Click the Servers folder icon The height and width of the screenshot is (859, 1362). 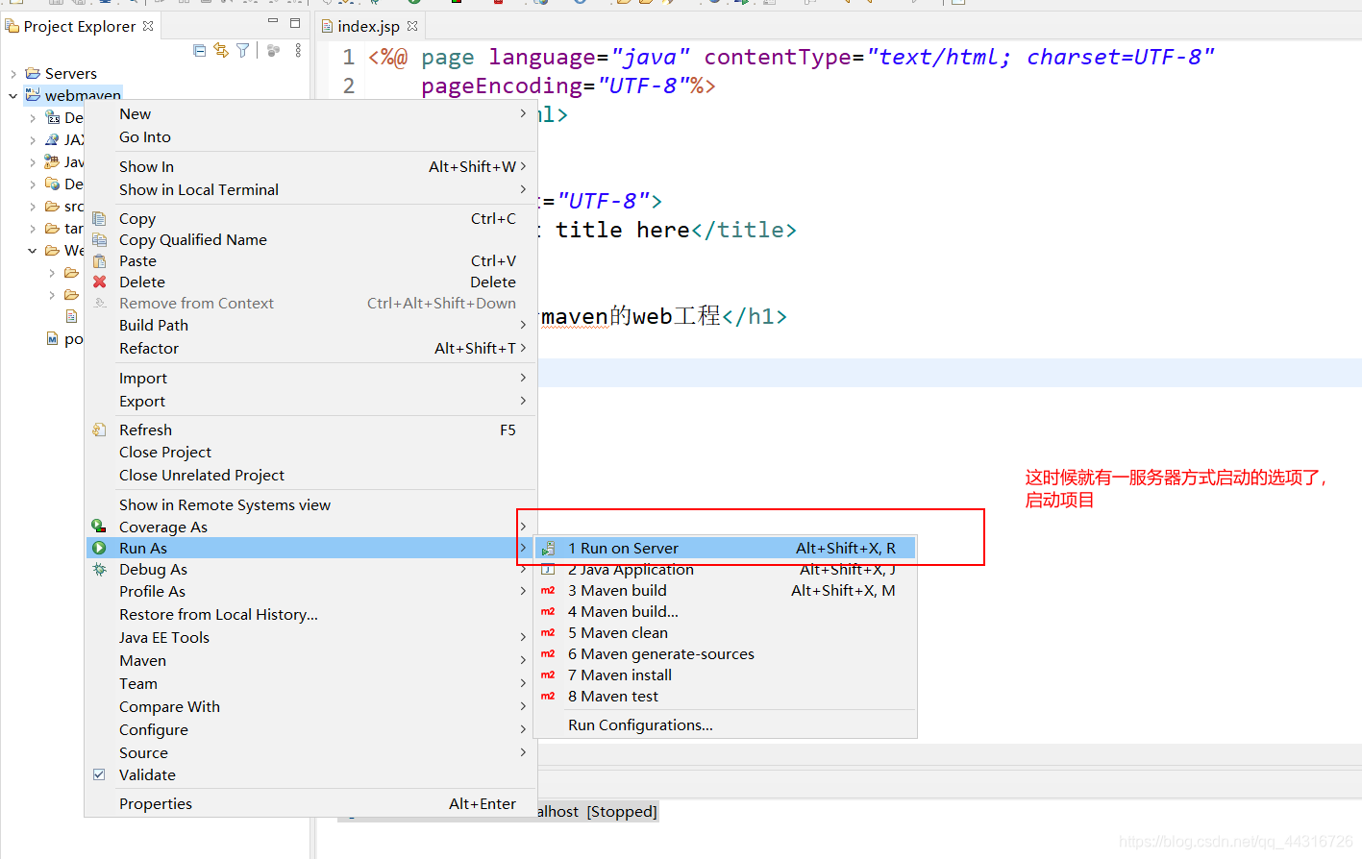tap(33, 73)
